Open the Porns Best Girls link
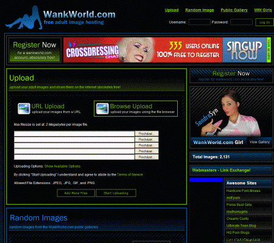This screenshot has width=274, height=243. tap(239, 205)
